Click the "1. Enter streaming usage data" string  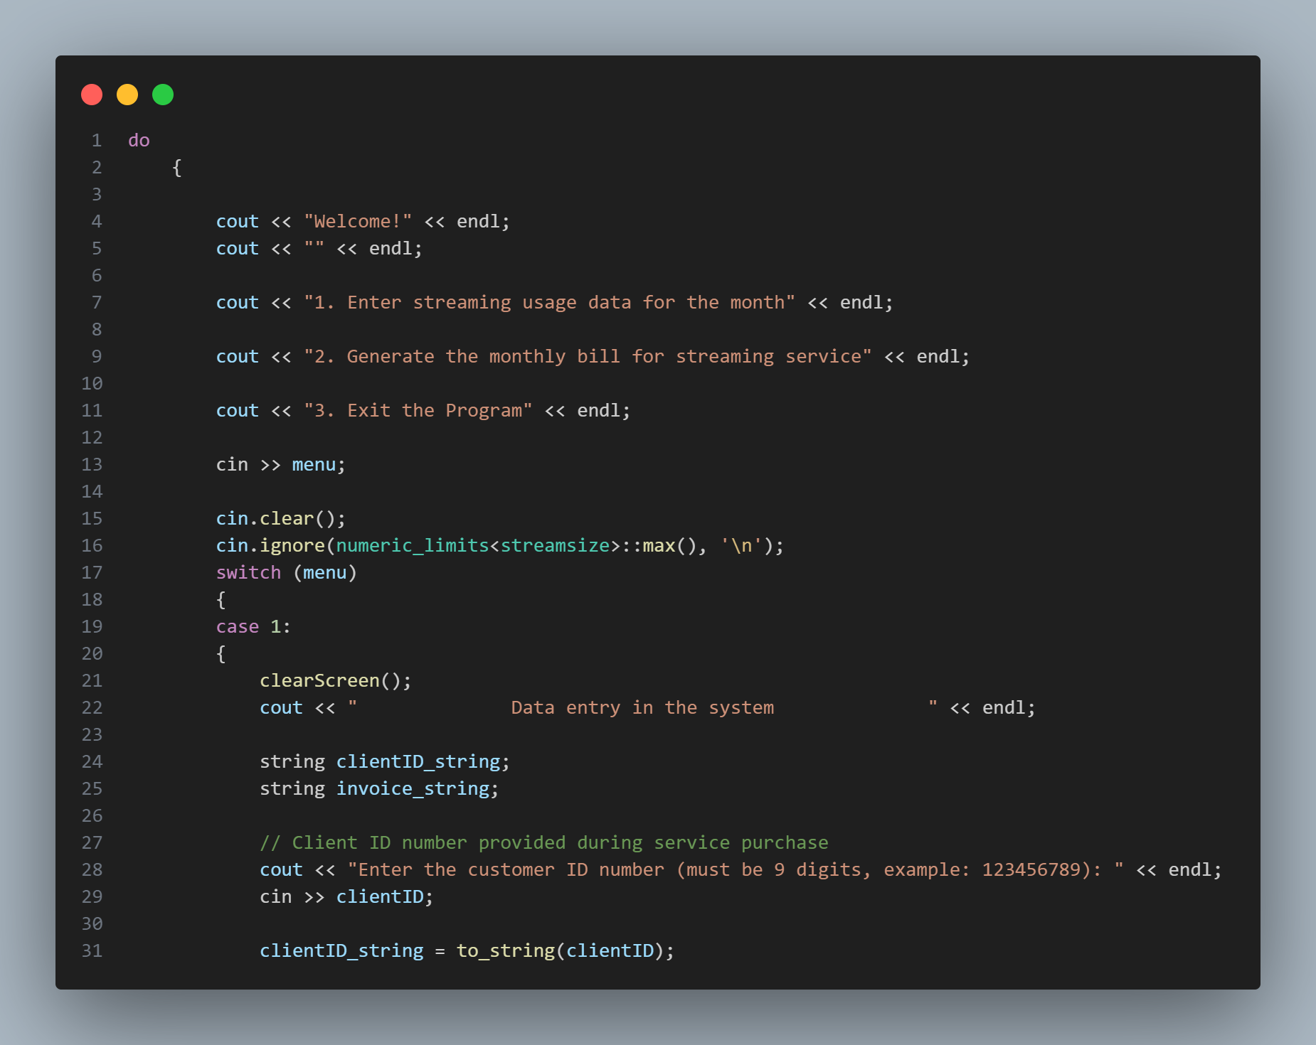(549, 303)
